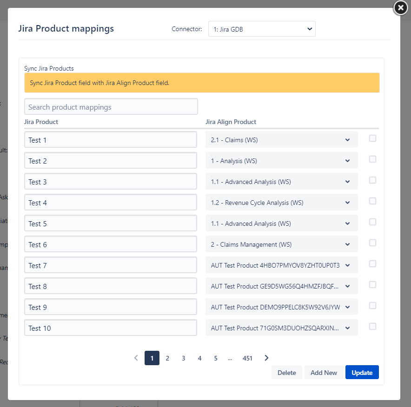Click the Delete button
Viewport: 411px width, 407px height.
point(287,373)
